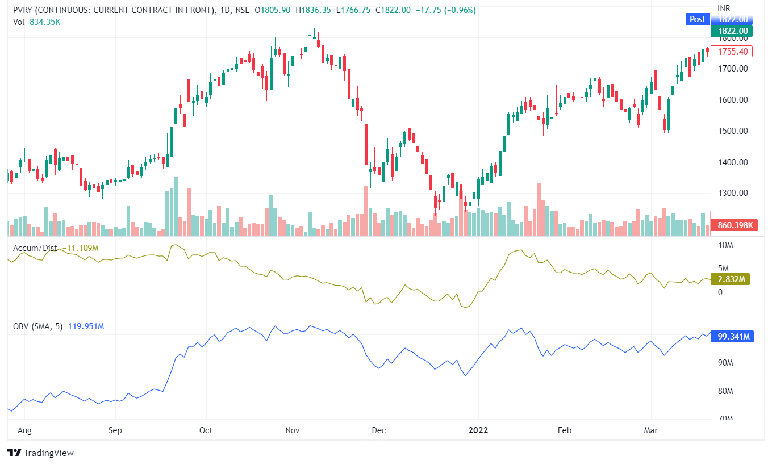The width and height of the screenshot is (772, 465).
Task: Click the 70M OBV axis label
Action: pyautogui.click(x=724, y=419)
